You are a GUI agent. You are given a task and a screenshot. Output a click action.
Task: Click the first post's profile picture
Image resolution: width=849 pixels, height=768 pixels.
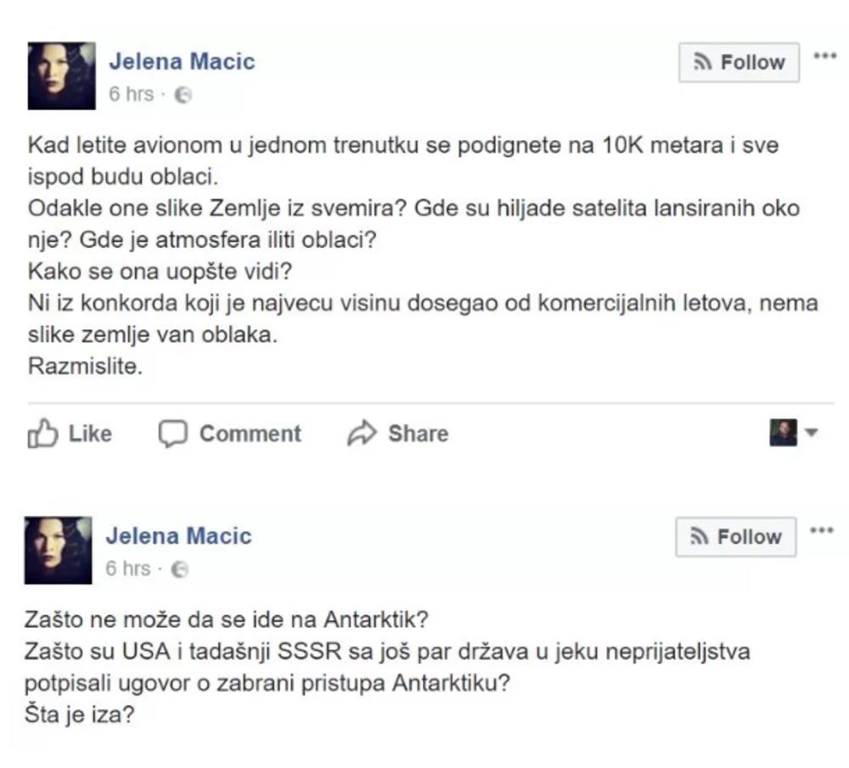point(61,76)
